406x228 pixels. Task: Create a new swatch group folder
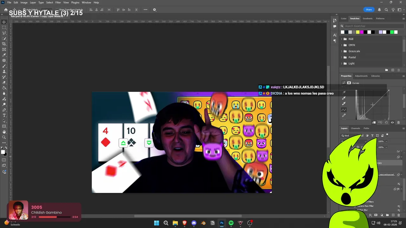pos(386,70)
